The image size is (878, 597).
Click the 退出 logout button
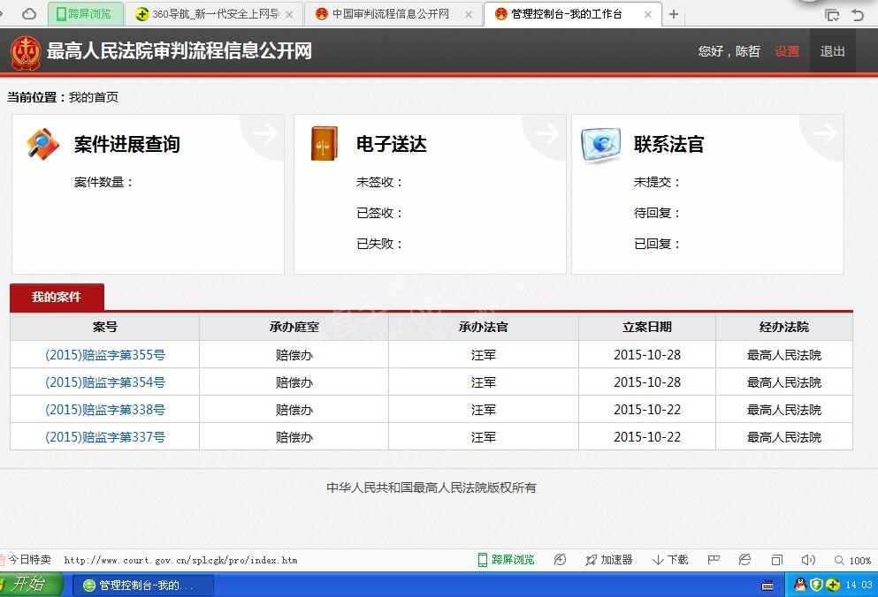[x=833, y=51]
